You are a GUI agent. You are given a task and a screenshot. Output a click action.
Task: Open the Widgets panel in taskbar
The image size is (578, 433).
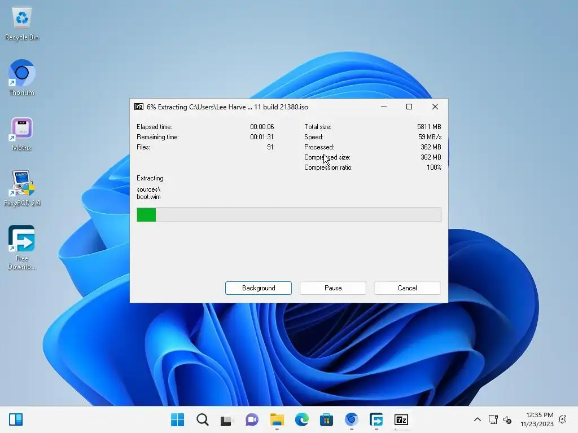tap(16, 419)
